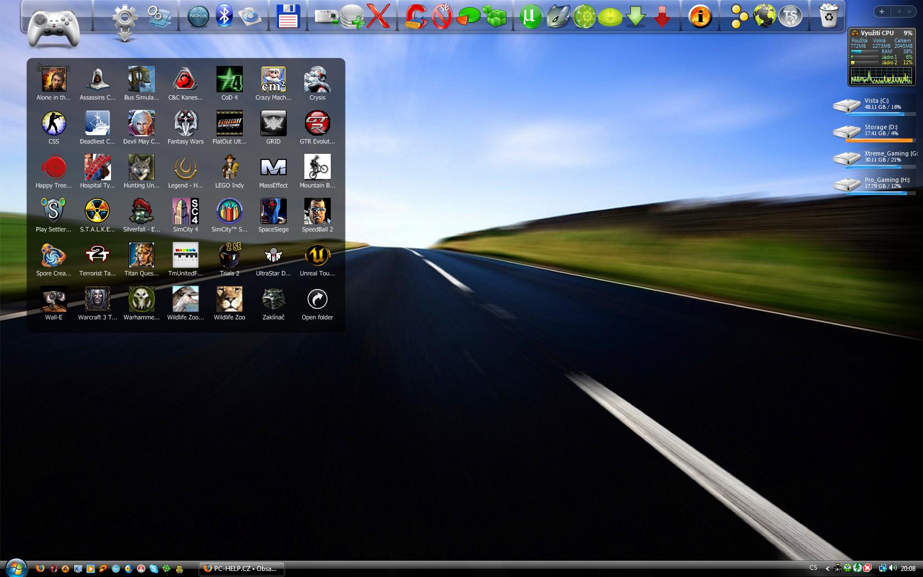Click sidebar plus to add gadgets

881,12
